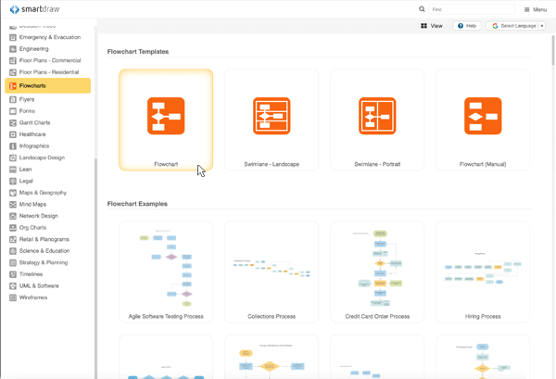Open the Collections Process example
The height and width of the screenshot is (379, 556).
[272, 272]
